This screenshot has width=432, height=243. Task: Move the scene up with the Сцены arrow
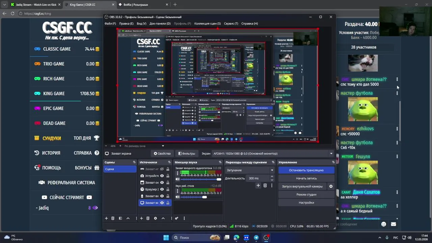coord(128,218)
